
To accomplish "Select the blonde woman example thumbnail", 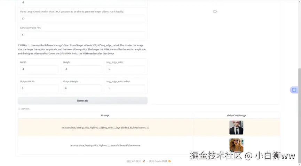I will pyautogui.click(x=236, y=145).
